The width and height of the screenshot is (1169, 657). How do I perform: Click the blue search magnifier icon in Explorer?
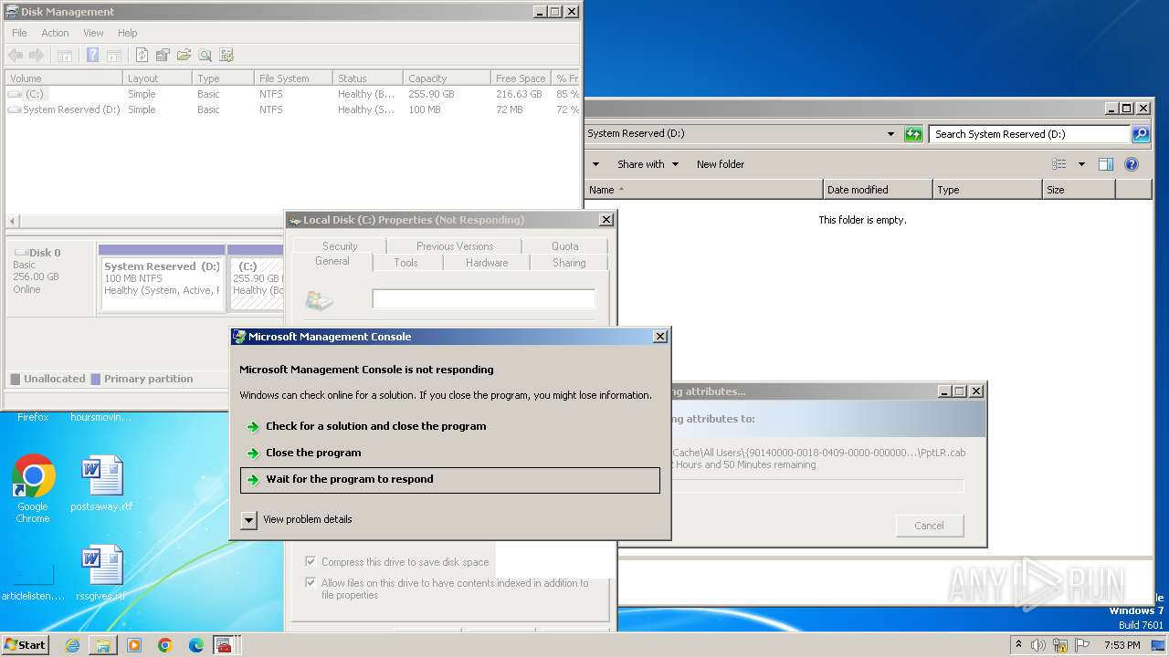click(1141, 134)
